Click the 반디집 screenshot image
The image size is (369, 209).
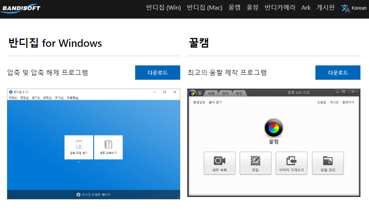pos(94,144)
